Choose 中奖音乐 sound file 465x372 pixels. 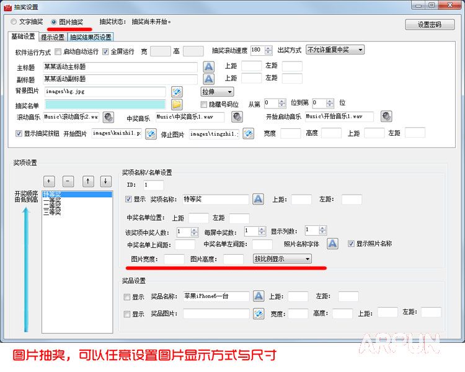[x=237, y=117]
